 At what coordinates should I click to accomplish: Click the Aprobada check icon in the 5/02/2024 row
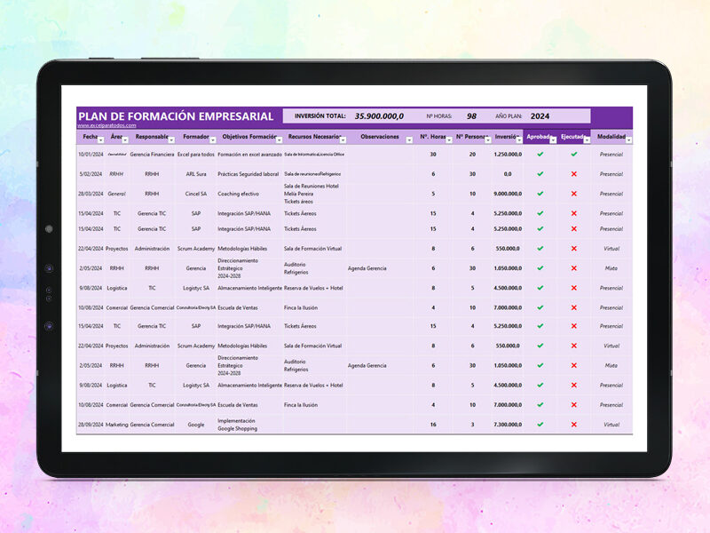click(x=540, y=174)
